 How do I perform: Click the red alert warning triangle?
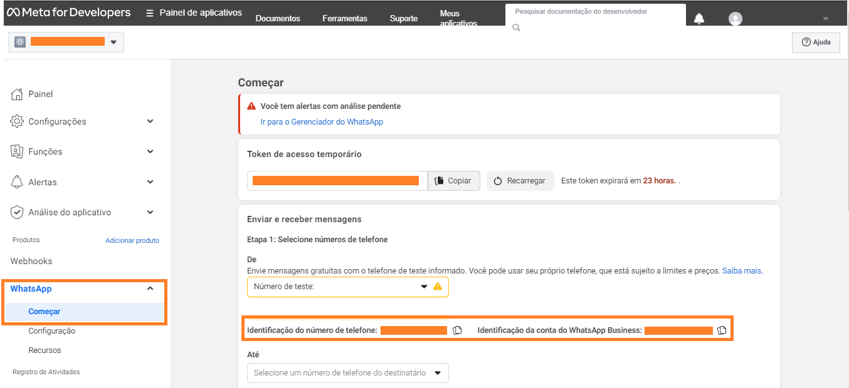(x=251, y=106)
